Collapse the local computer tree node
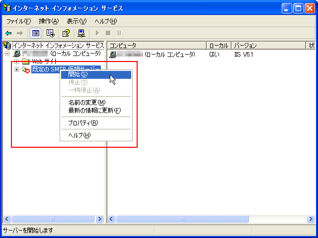318x238 pixels. tap(7, 54)
